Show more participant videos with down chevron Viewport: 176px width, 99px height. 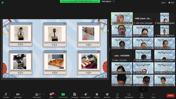tap(143, 89)
